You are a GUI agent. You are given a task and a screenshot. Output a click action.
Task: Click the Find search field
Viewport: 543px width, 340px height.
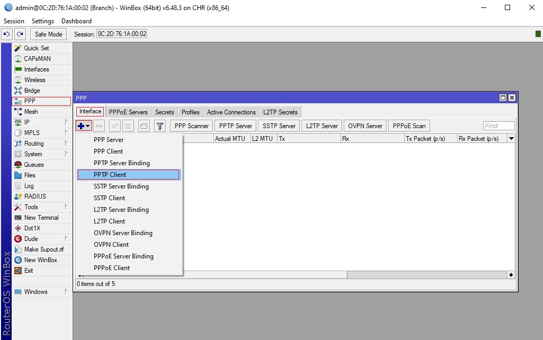pyautogui.click(x=499, y=126)
